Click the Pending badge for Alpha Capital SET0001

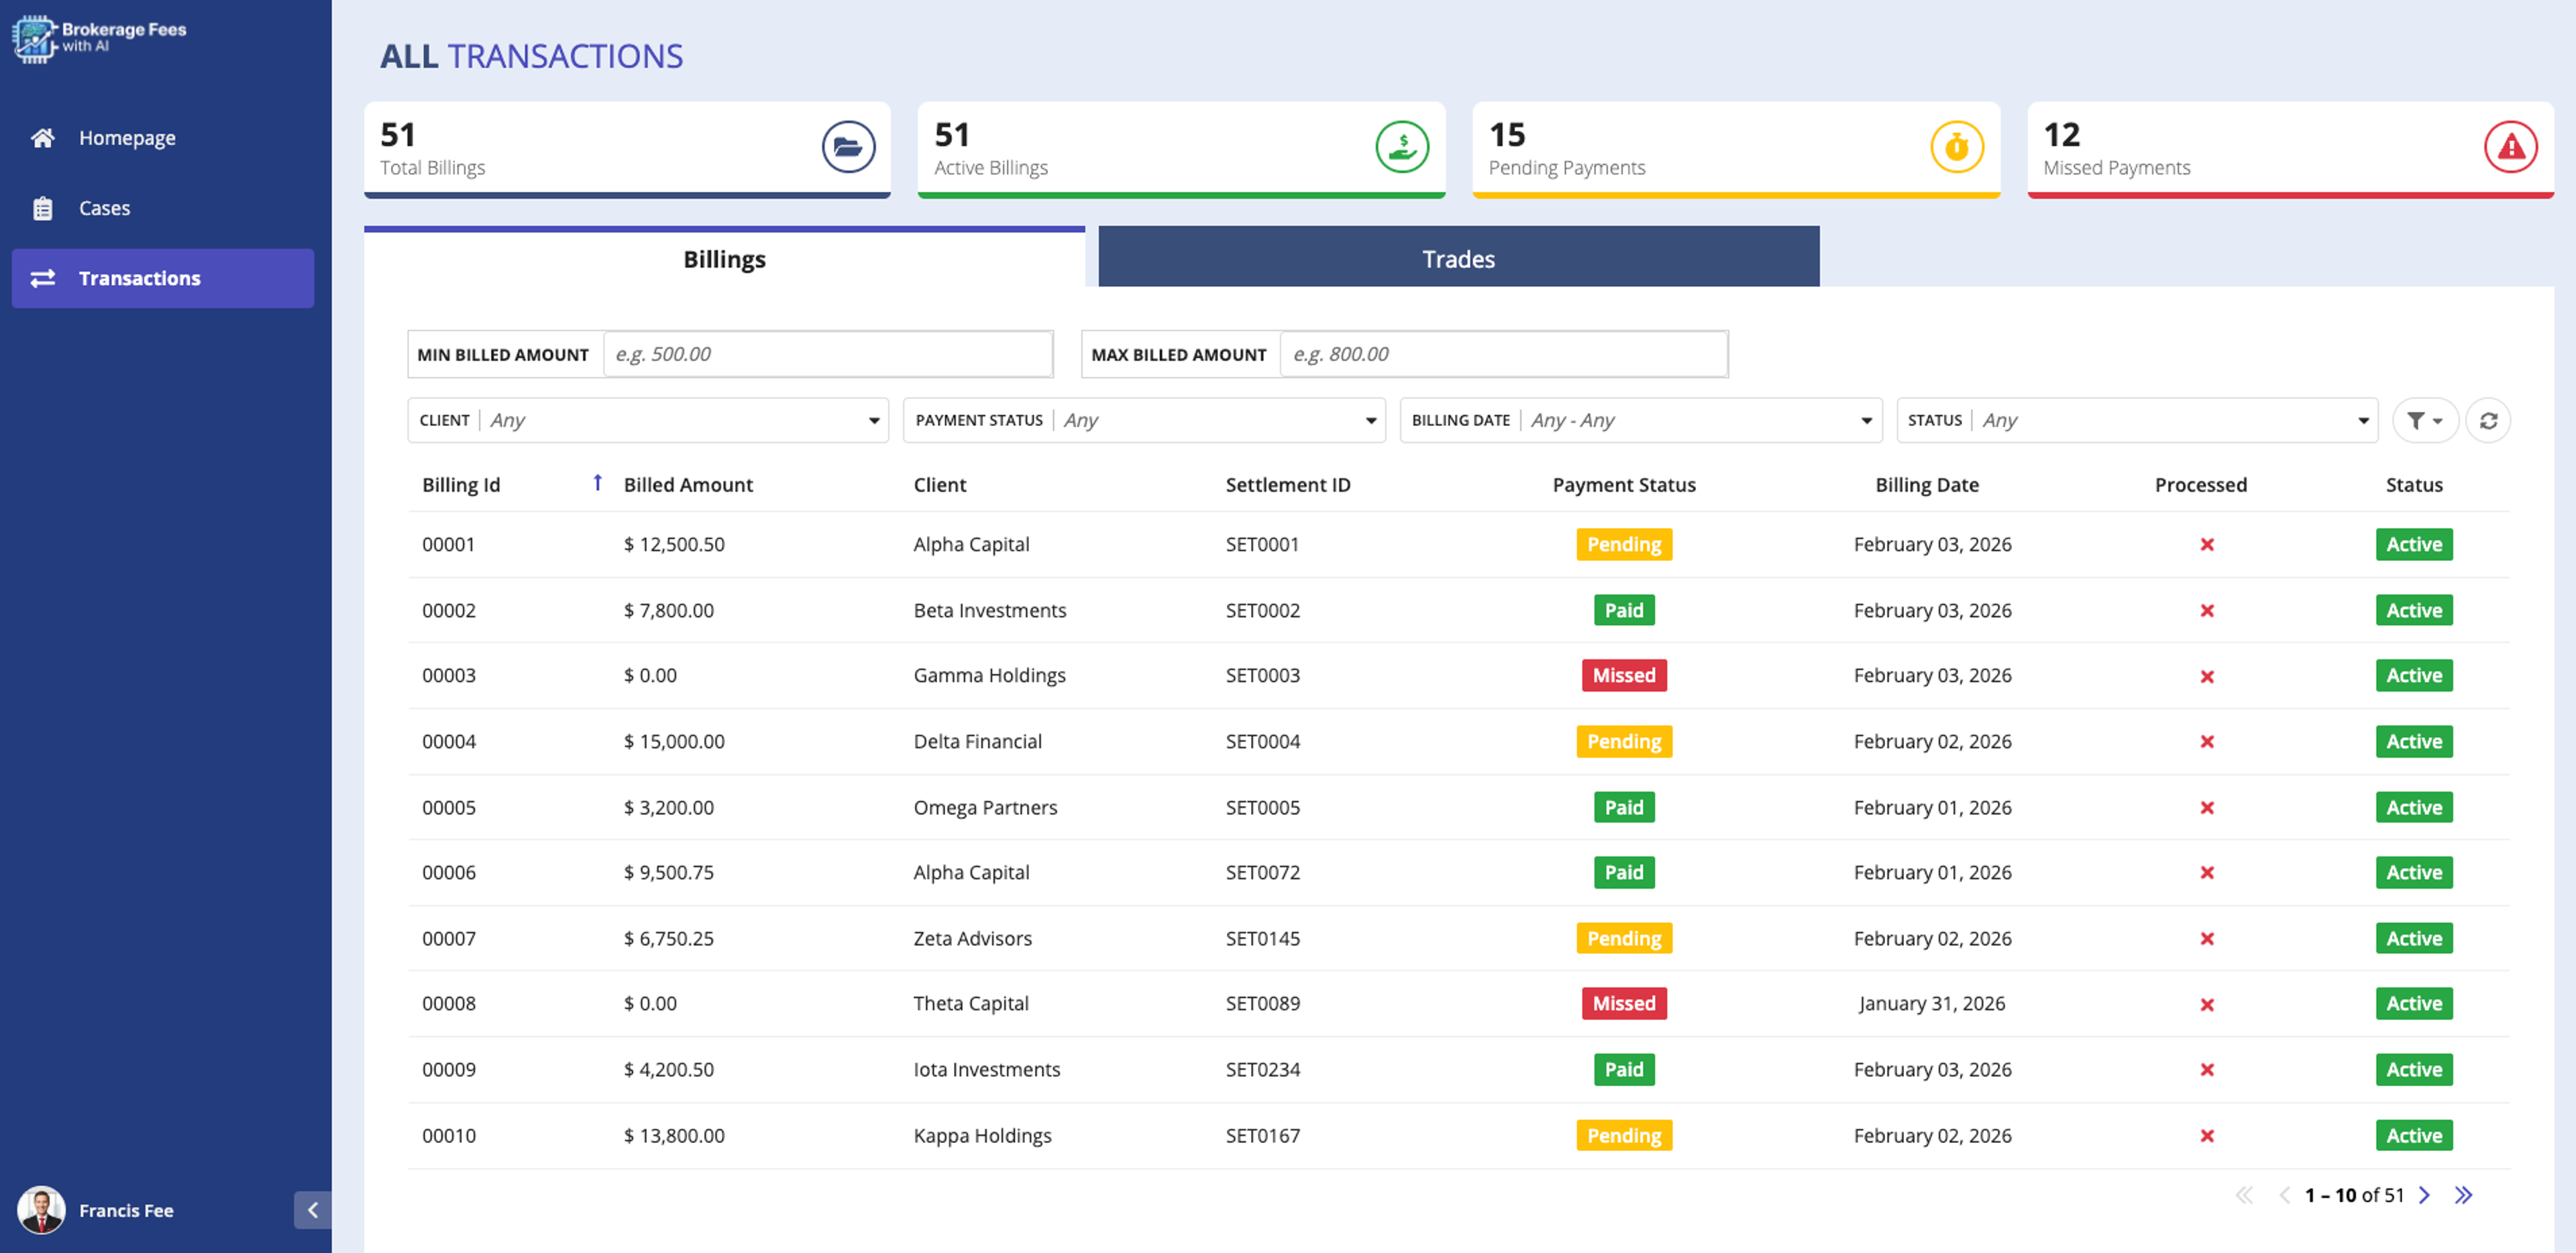point(1624,544)
